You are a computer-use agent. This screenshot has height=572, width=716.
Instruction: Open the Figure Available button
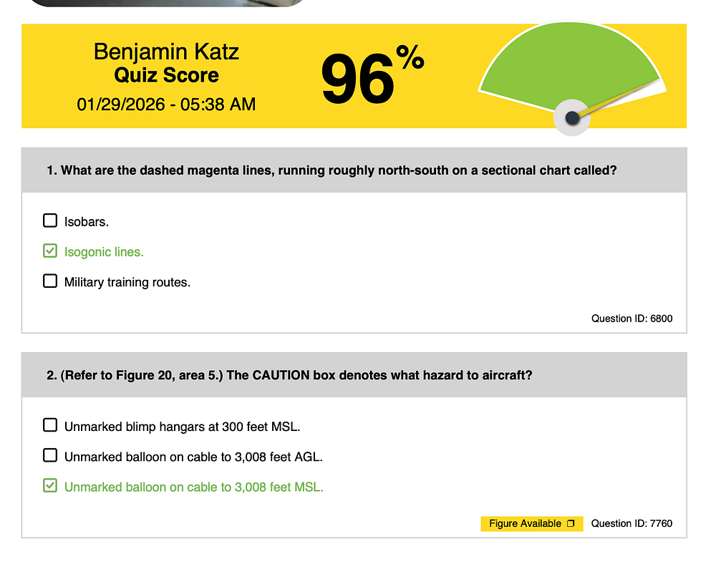click(531, 523)
